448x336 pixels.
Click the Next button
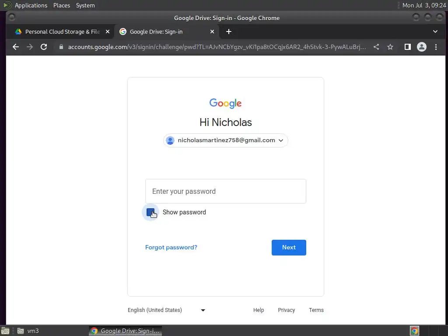(289, 248)
